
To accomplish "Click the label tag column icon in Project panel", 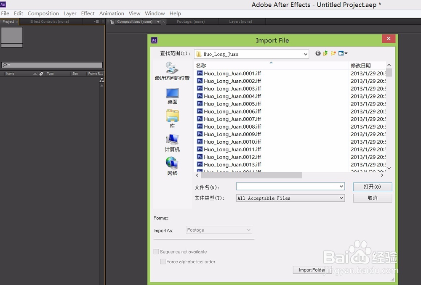I will [x=41, y=74].
